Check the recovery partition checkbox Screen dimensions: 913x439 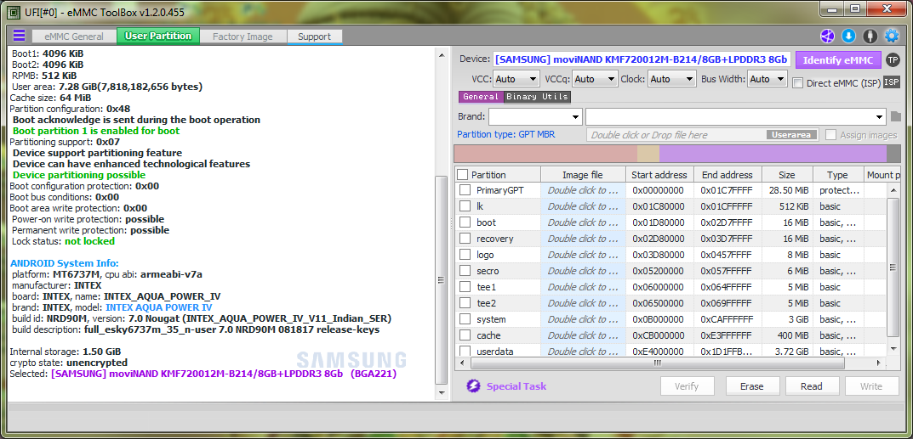click(465, 239)
